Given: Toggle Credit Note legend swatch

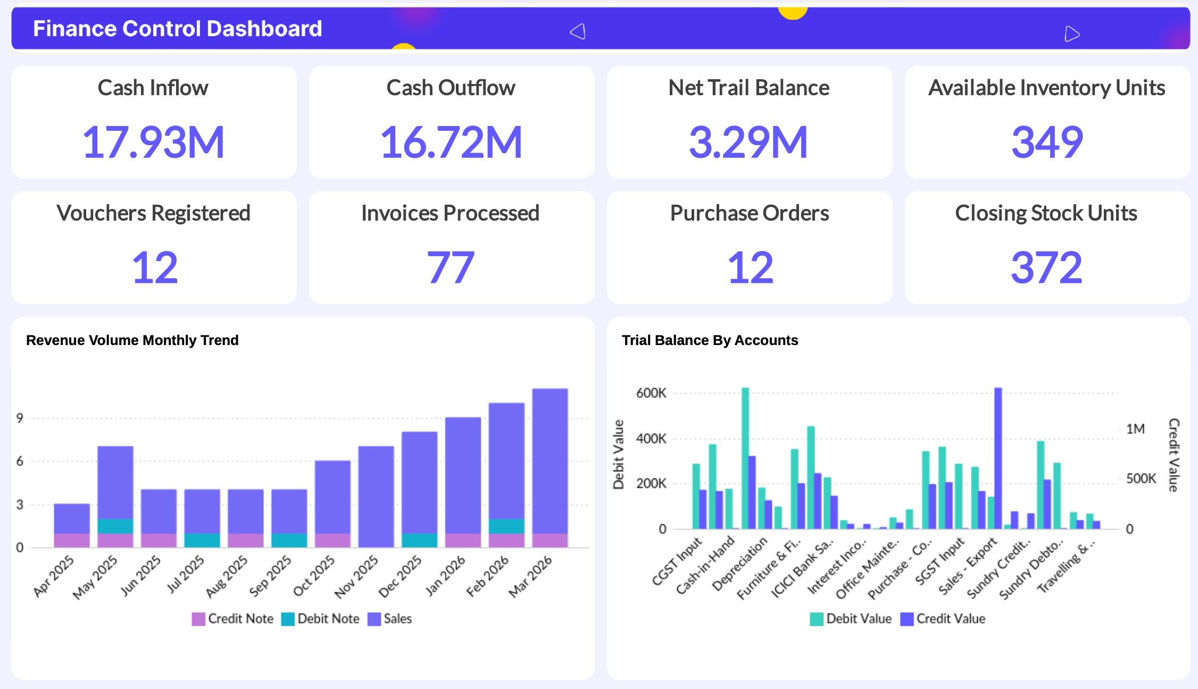Looking at the screenshot, I should 198,619.
